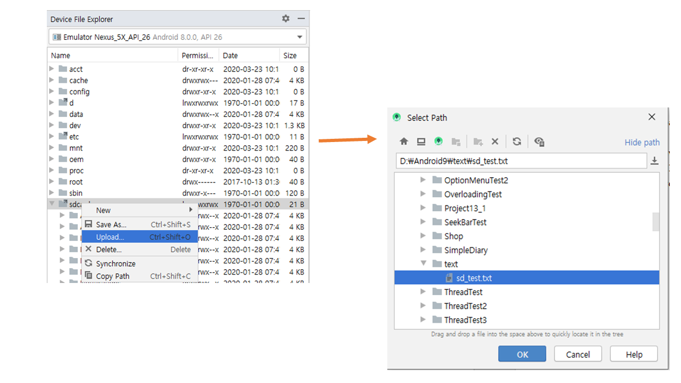Choose Upload... from the context menu
Screen dimensions: 681x383
click(110, 237)
